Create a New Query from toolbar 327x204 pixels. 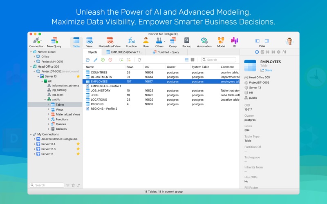54,42
